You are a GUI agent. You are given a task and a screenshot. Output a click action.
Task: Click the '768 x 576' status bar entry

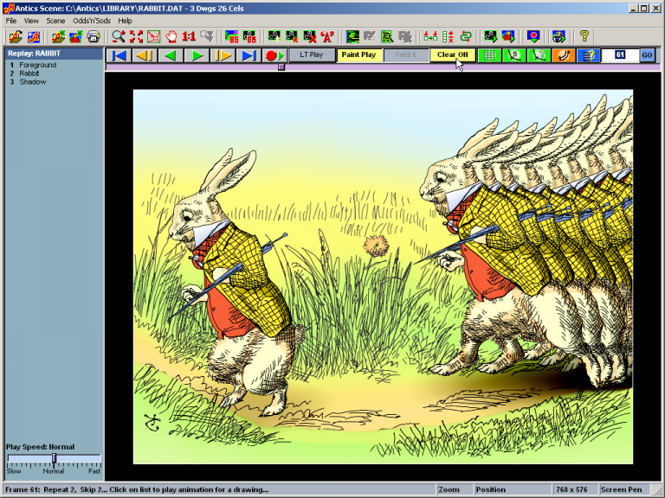pos(571,489)
